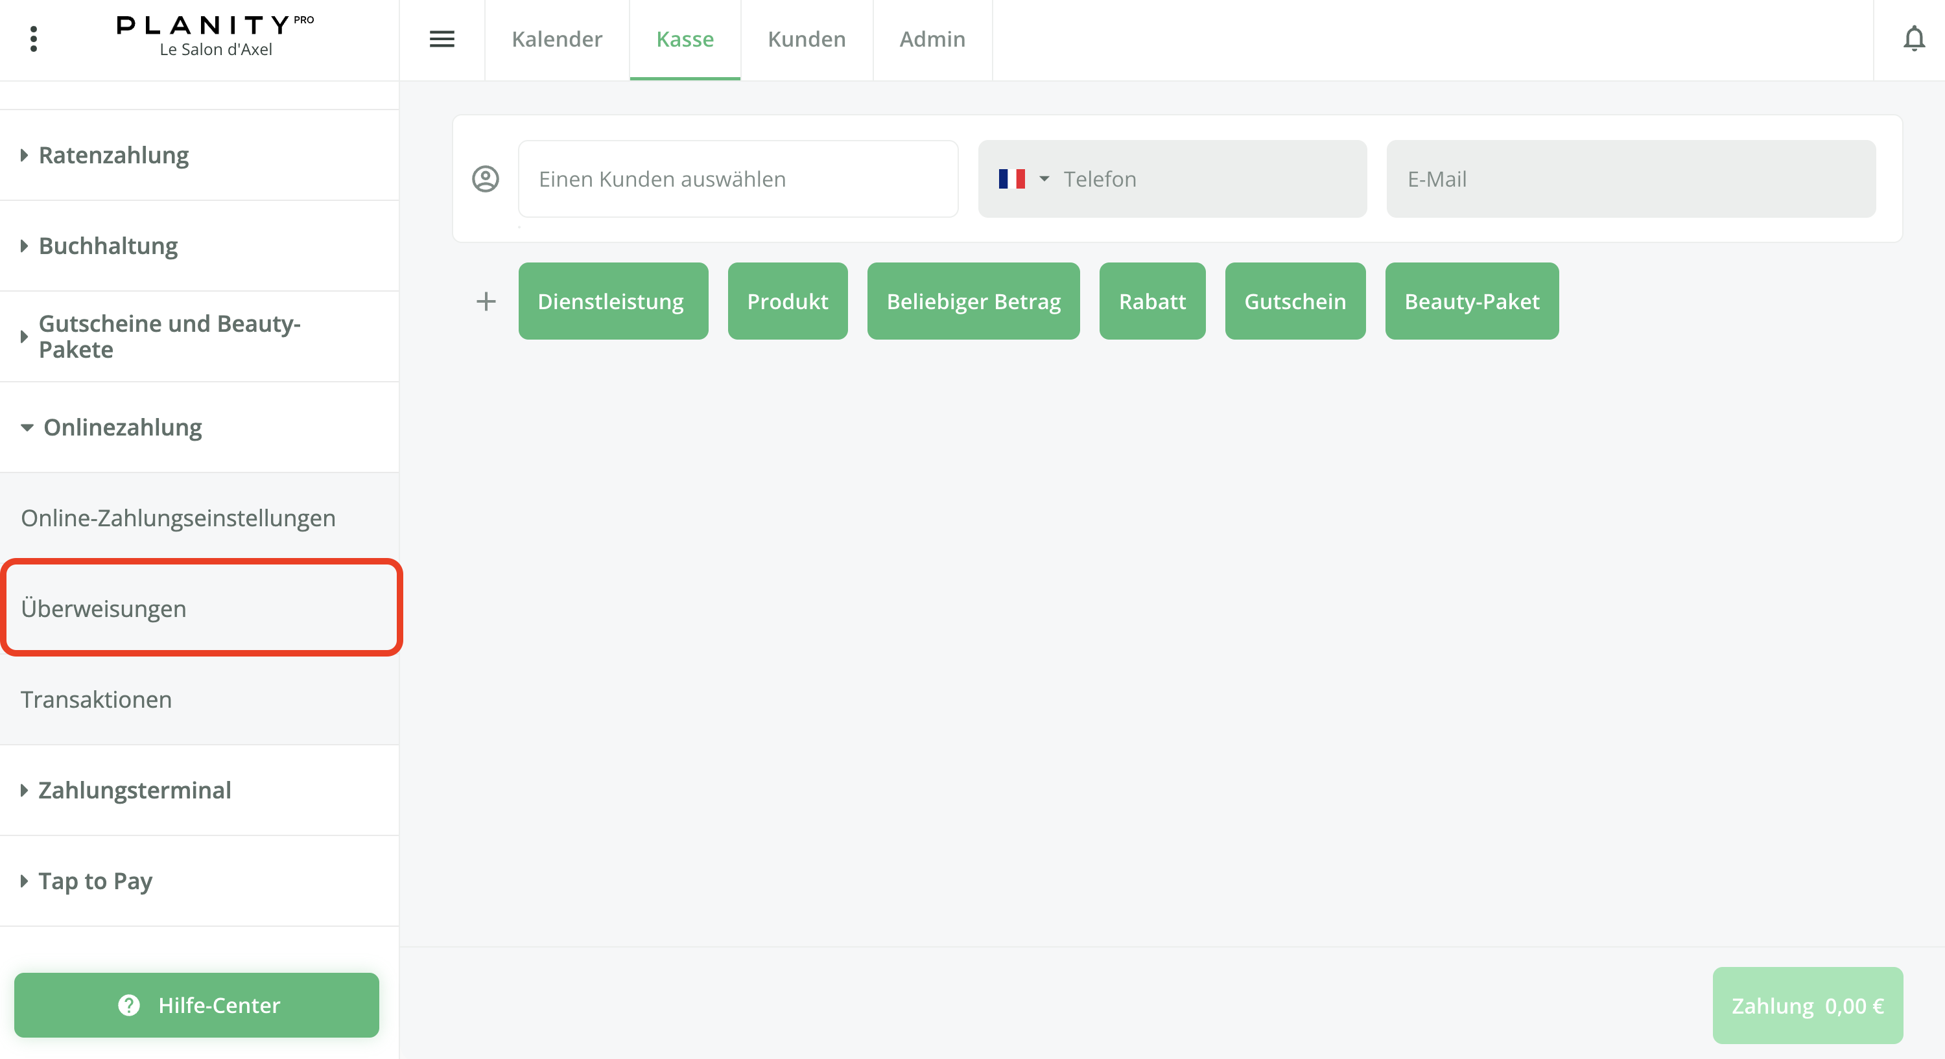The image size is (1945, 1059).
Task: Switch to the Kunden tab
Action: pyautogui.click(x=807, y=38)
